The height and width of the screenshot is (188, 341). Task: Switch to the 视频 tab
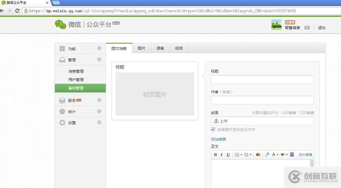179,48
